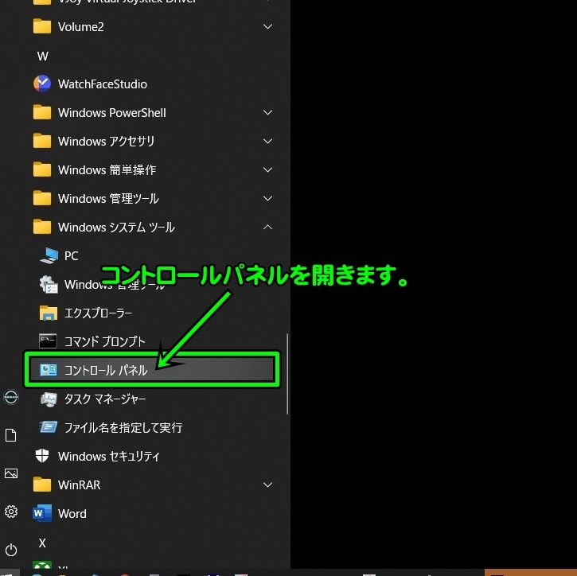Launch the コマンド プロンプト icon
The width and height of the screenshot is (577, 576).
click(48, 341)
